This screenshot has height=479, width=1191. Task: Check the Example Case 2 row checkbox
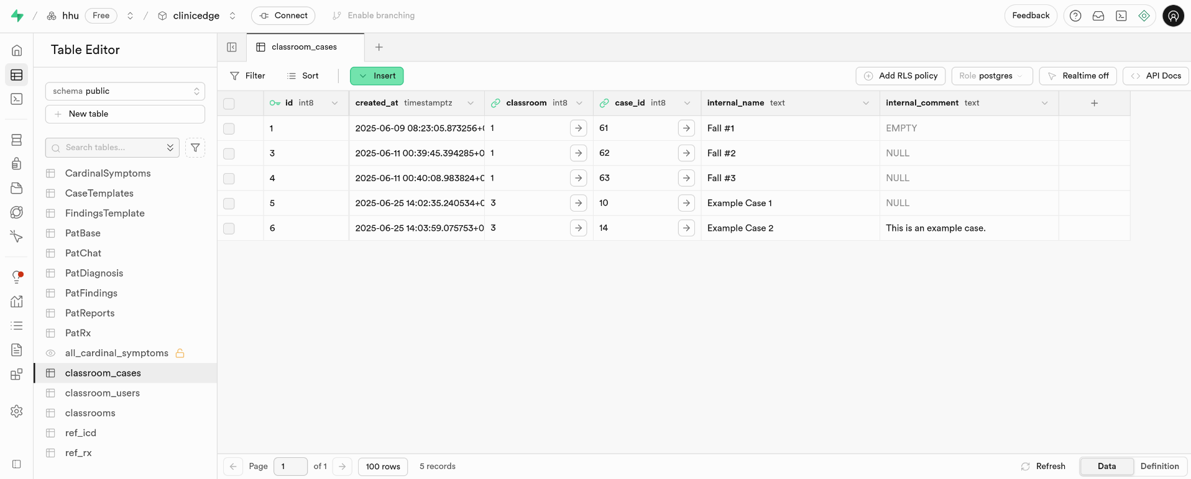(x=229, y=228)
